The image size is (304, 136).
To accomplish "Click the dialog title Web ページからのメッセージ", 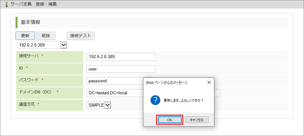I will (x=166, y=82).
